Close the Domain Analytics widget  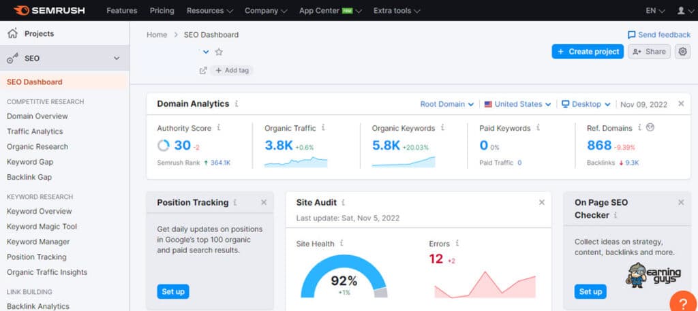[x=681, y=103]
